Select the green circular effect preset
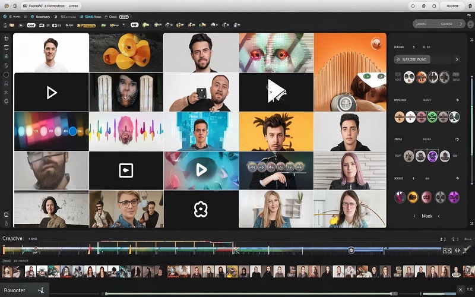 tap(432, 116)
